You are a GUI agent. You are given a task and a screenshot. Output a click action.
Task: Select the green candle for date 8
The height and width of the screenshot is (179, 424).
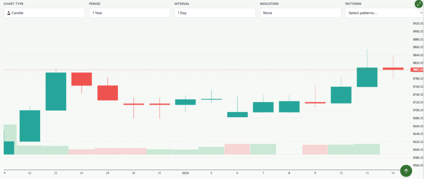click(289, 106)
